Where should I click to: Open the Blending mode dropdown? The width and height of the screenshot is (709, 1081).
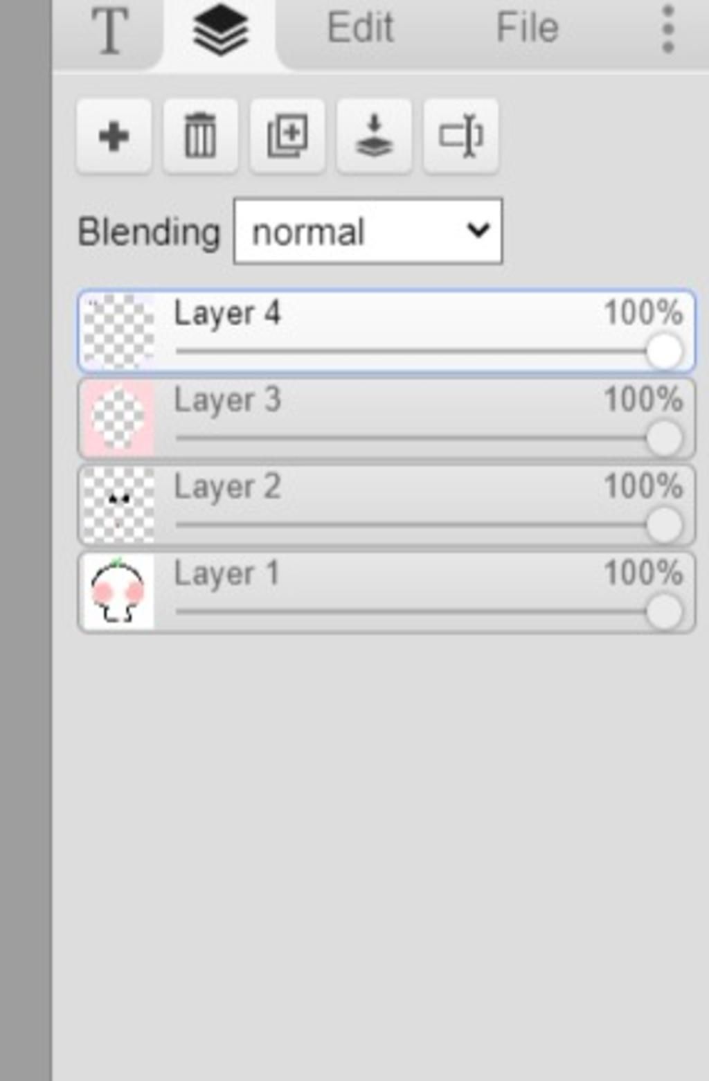368,231
